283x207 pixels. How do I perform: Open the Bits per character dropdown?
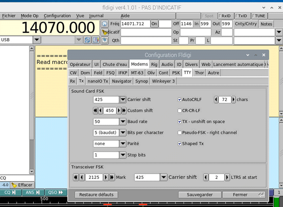(x=123, y=133)
